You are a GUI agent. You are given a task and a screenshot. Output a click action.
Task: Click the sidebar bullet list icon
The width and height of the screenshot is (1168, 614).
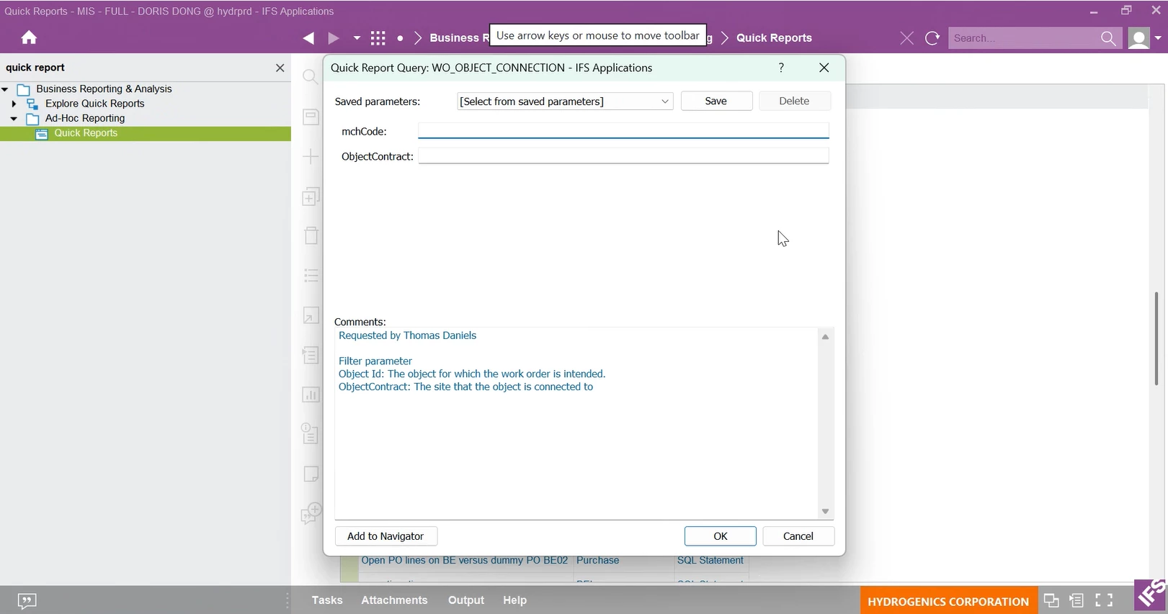(x=311, y=275)
